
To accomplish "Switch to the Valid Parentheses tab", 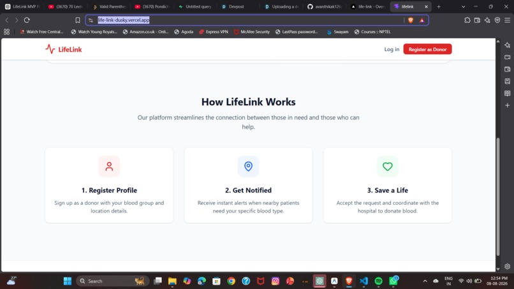I will (109, 6).
